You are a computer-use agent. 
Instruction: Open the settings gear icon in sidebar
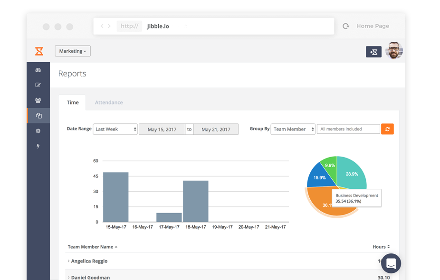coord(38,131)
